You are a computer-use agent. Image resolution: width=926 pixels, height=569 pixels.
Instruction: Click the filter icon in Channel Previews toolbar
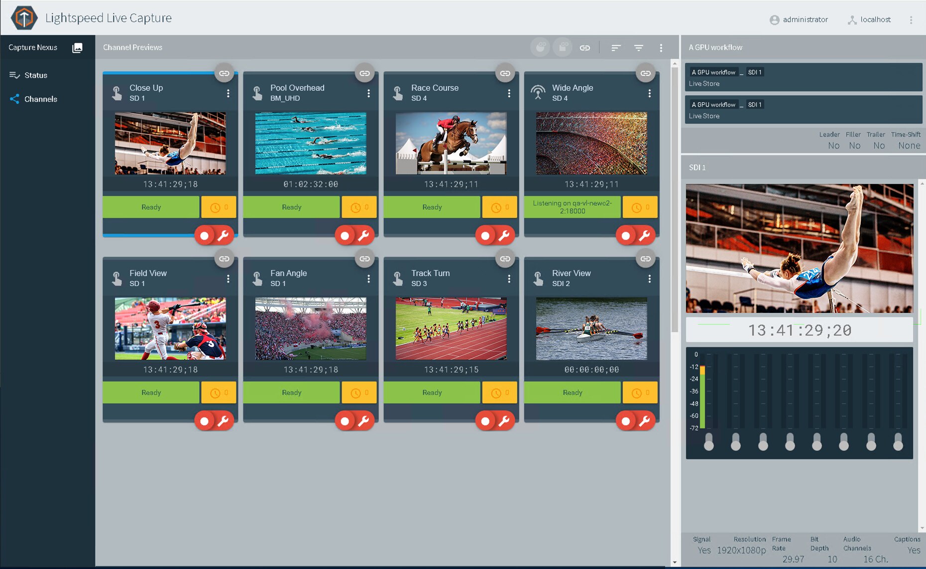coord(638,48)
